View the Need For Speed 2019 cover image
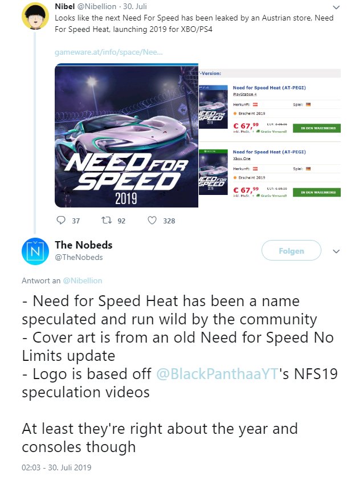Image resolution: width=359 pixels, height=480 pixels. (x=127, y=135)
